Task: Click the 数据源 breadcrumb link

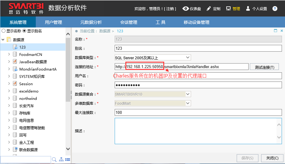Action: pyautogui.click(x=105, y=31)
